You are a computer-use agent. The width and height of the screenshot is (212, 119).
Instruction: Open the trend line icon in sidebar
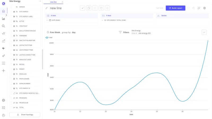click(x=3, y=41)
